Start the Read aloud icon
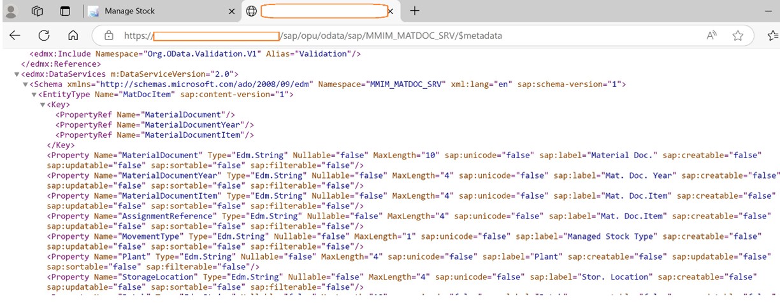The height and width of the screenshot is (303, 780). pyautogui.click(x=712, y=36)
